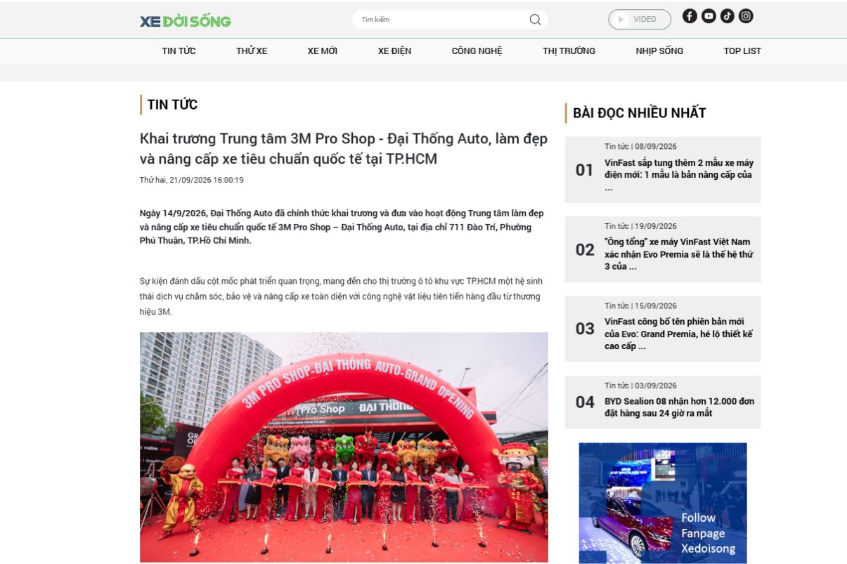847x564 pixels.
Task: Click rank number 02 in most-read list
Action: pyautogui.click(x=585, y=249)
